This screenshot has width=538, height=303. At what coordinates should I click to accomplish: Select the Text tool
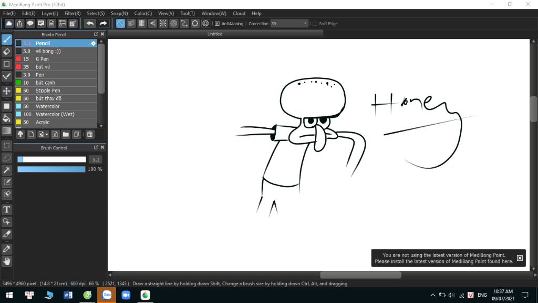pos(6,209)
